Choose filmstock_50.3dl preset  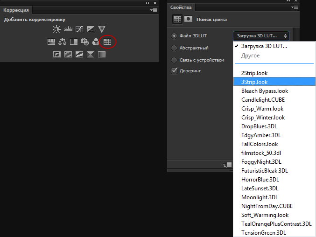click(274, 153)
